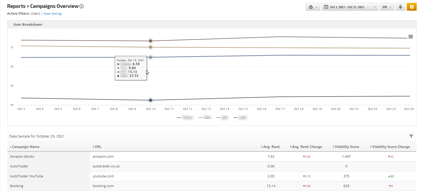Open the orange settings gear button
Viewport: 422px width, 191px height.
[411, 7]
